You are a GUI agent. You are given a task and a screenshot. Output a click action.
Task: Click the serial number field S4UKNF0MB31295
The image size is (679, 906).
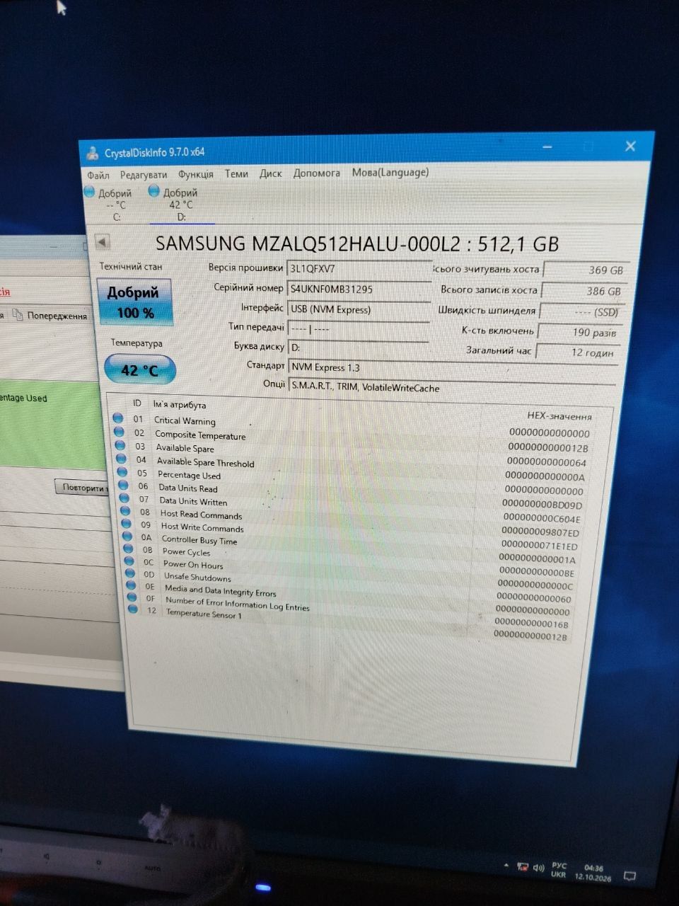359,289
